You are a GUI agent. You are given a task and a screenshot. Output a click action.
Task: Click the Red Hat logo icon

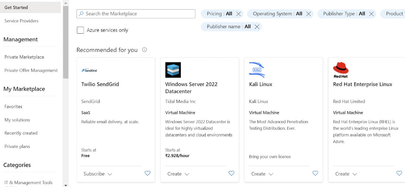click(340, 70)
